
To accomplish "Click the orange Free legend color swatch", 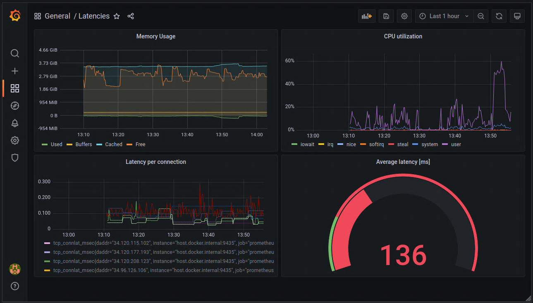I will point(130,144).
